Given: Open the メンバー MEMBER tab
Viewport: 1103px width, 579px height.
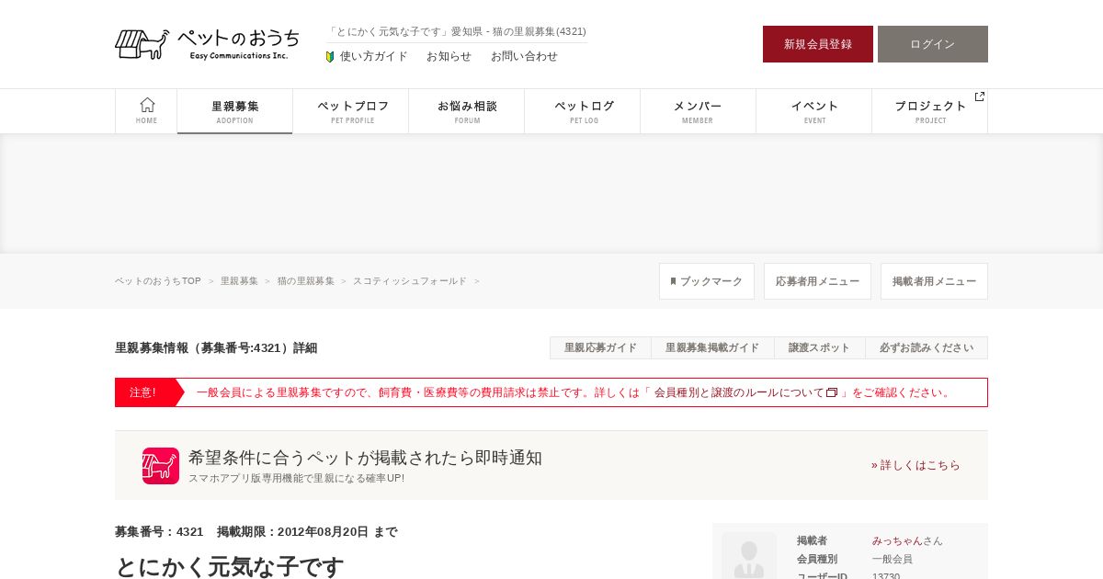Looking at the screenshot, I should (699, 111).
